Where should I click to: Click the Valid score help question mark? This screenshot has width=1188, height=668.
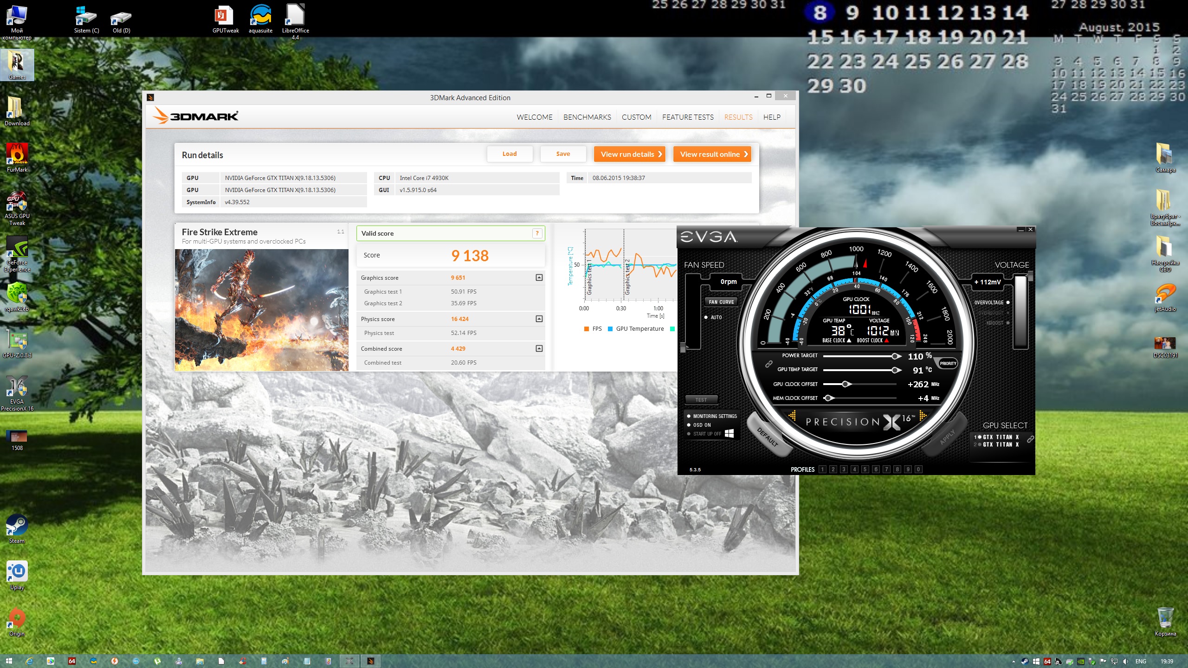537,233
